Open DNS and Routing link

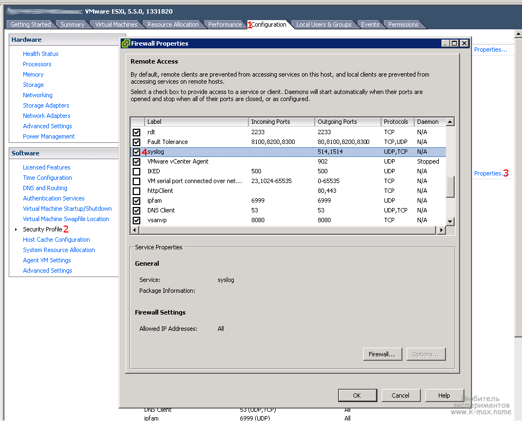point(45,188)
